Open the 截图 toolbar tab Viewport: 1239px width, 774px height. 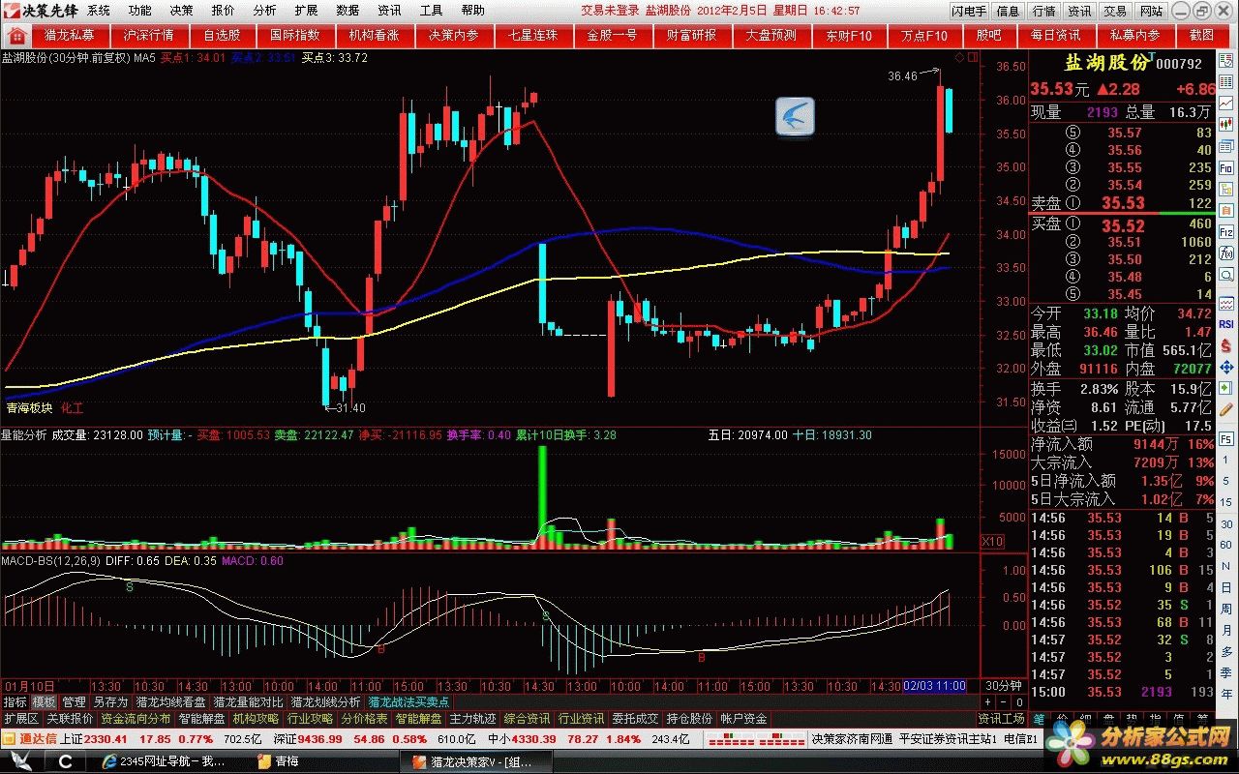(x=1201, y=35)
